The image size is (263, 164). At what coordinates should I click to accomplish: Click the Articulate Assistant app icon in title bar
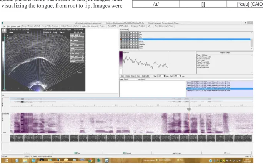coord(3,23)
